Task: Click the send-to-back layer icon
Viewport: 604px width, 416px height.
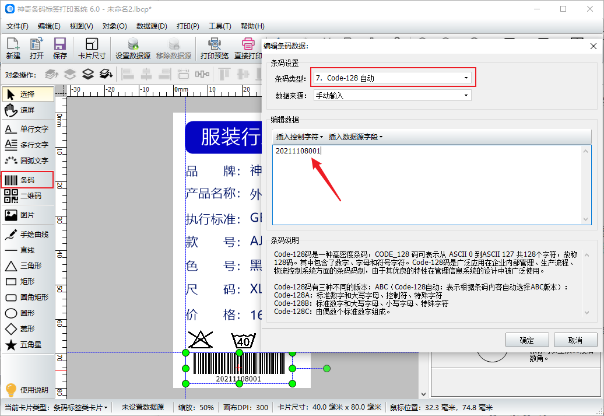Action: pos(106,74)
